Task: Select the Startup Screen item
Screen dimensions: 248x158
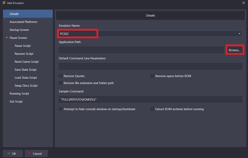Action: (x=19, y=30)
